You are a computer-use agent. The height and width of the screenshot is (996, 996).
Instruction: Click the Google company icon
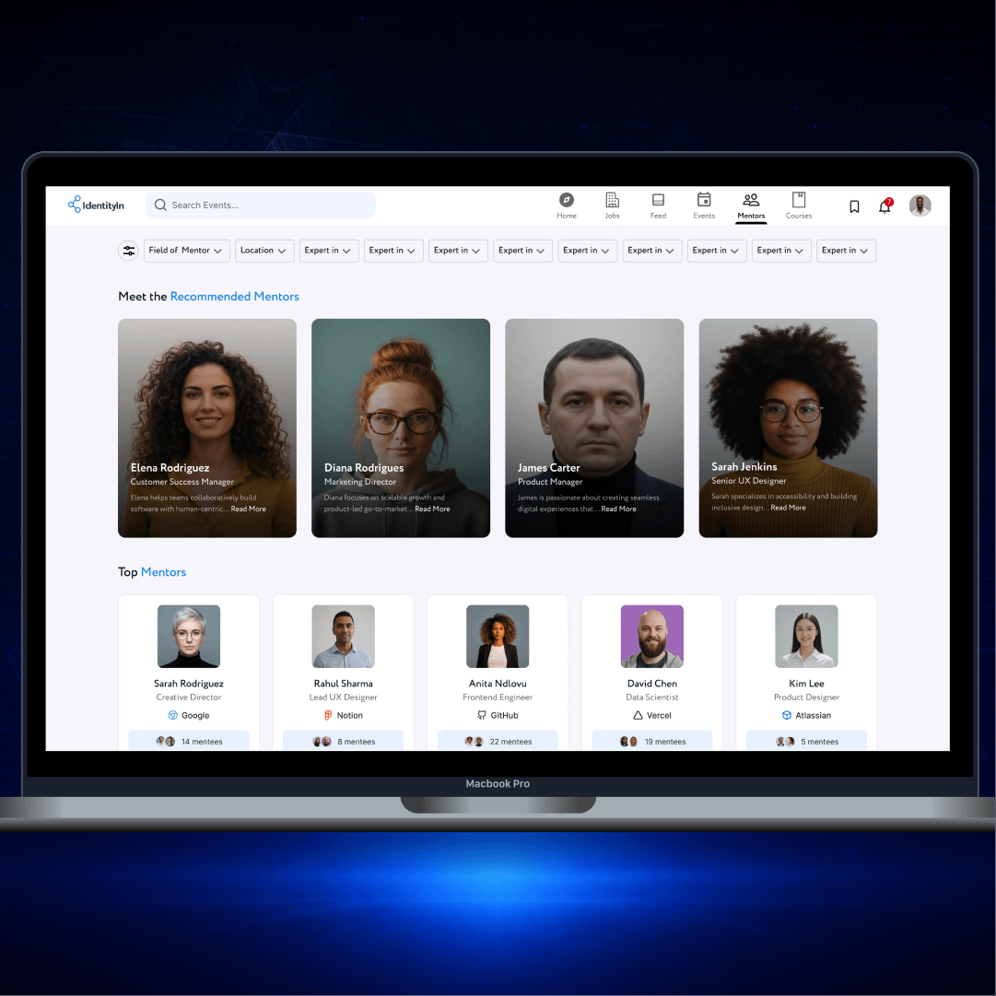pyautogui.click(x=172, y=715)
